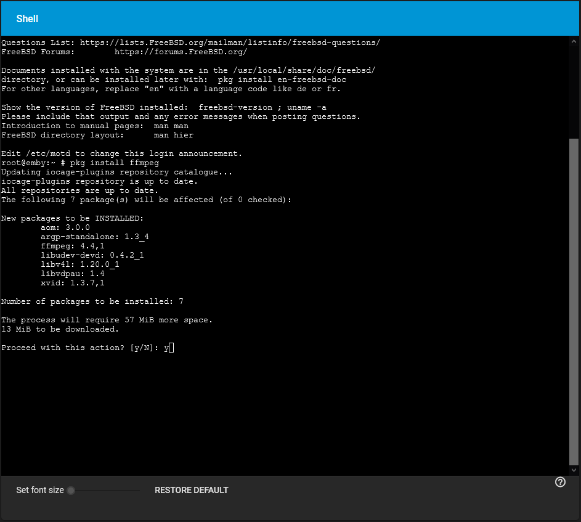Click the 'New packages to be INSTALLED' heading
581x522 pixels.
[72, 218]
